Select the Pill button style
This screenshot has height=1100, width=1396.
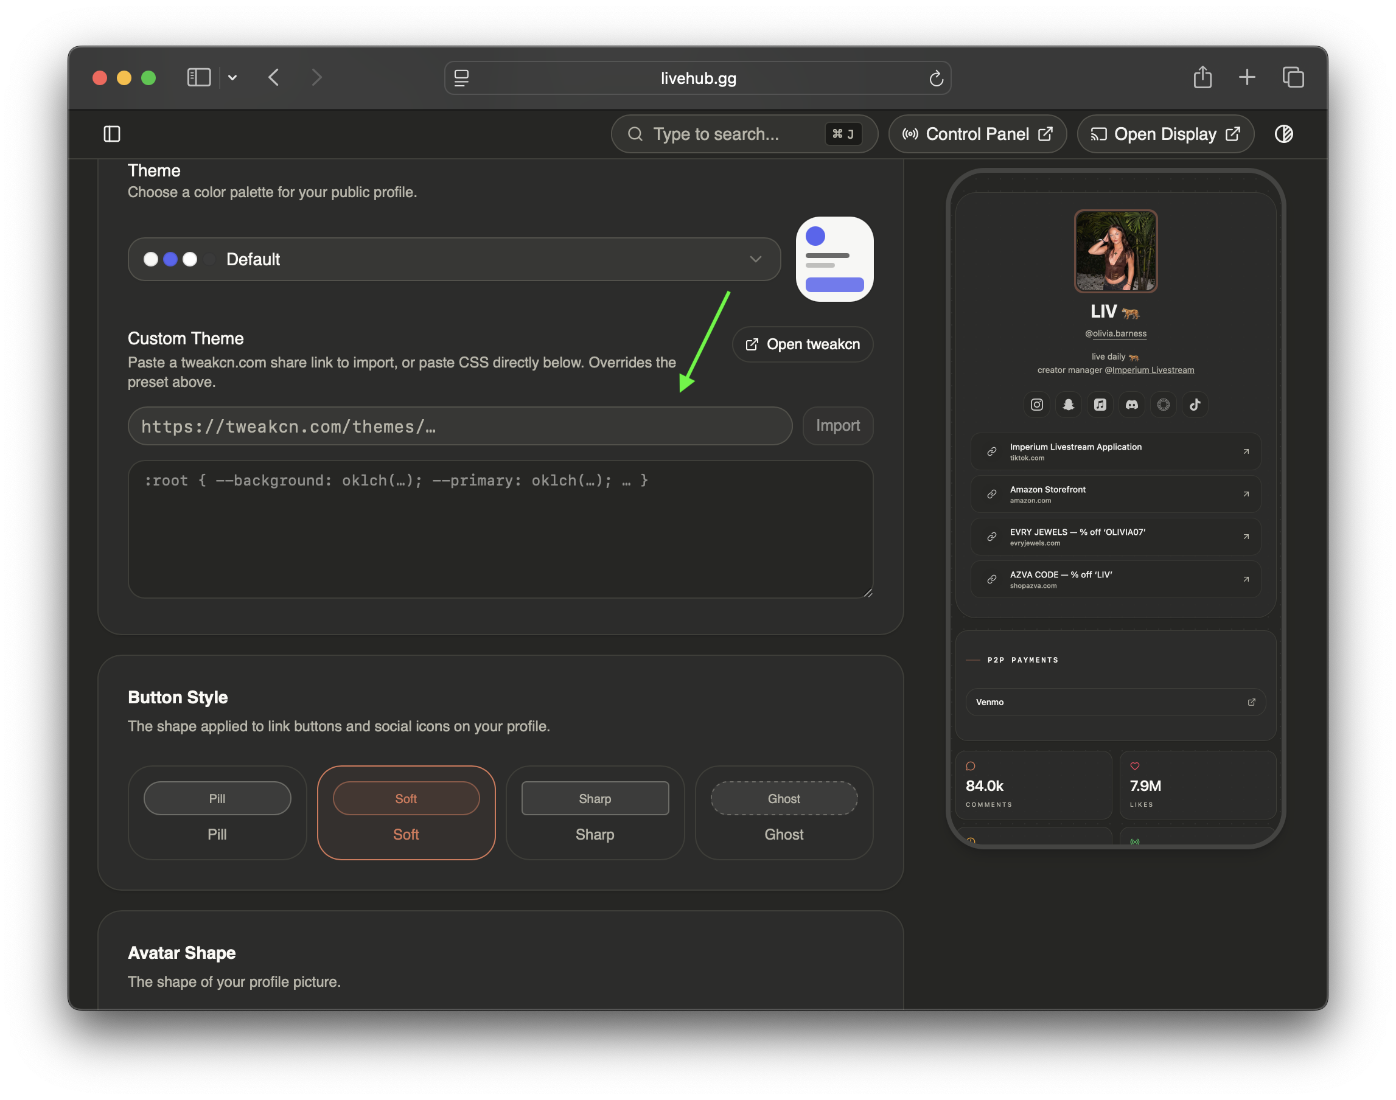point(217,812)
